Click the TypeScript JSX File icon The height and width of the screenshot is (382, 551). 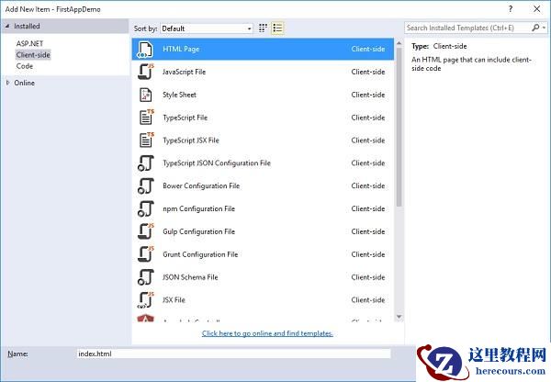(146, 140)
